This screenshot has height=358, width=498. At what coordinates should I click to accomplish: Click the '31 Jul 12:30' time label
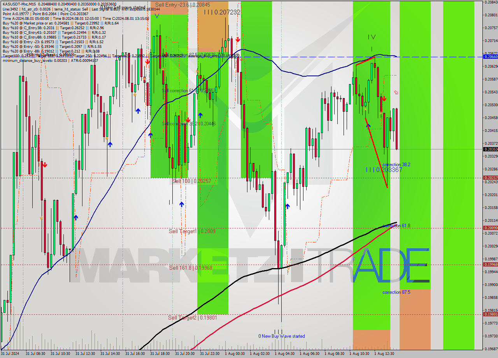85,354
